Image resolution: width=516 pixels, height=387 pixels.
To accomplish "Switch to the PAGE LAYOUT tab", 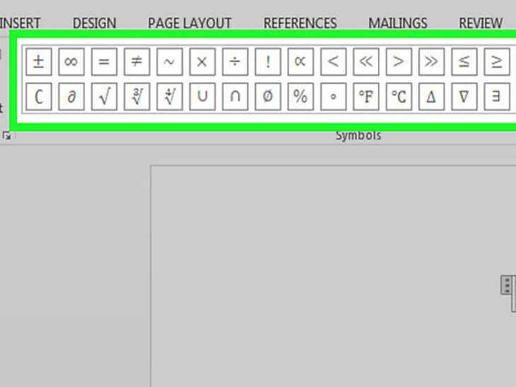I will [189, 23].
